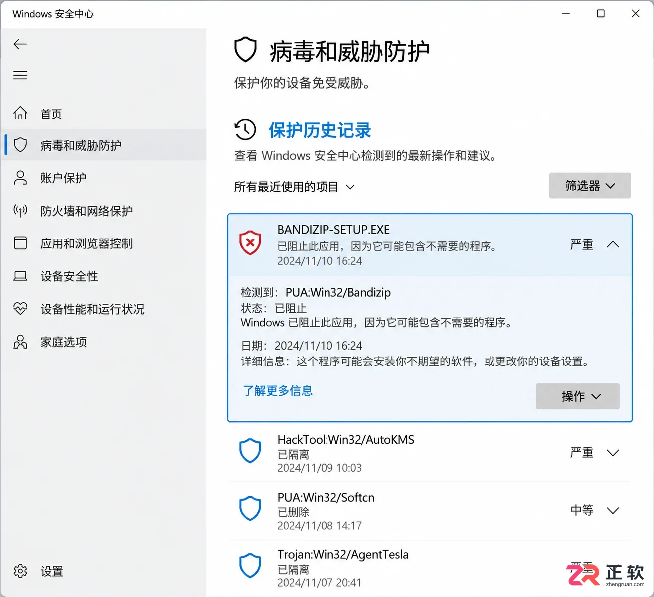This screenshot has height=597, width=654.
Task: Click the 保护历史记录 heading link
Action: point(320,130)
